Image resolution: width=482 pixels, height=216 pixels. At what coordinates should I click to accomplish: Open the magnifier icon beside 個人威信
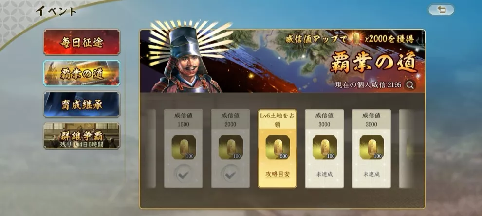(410, 85)
